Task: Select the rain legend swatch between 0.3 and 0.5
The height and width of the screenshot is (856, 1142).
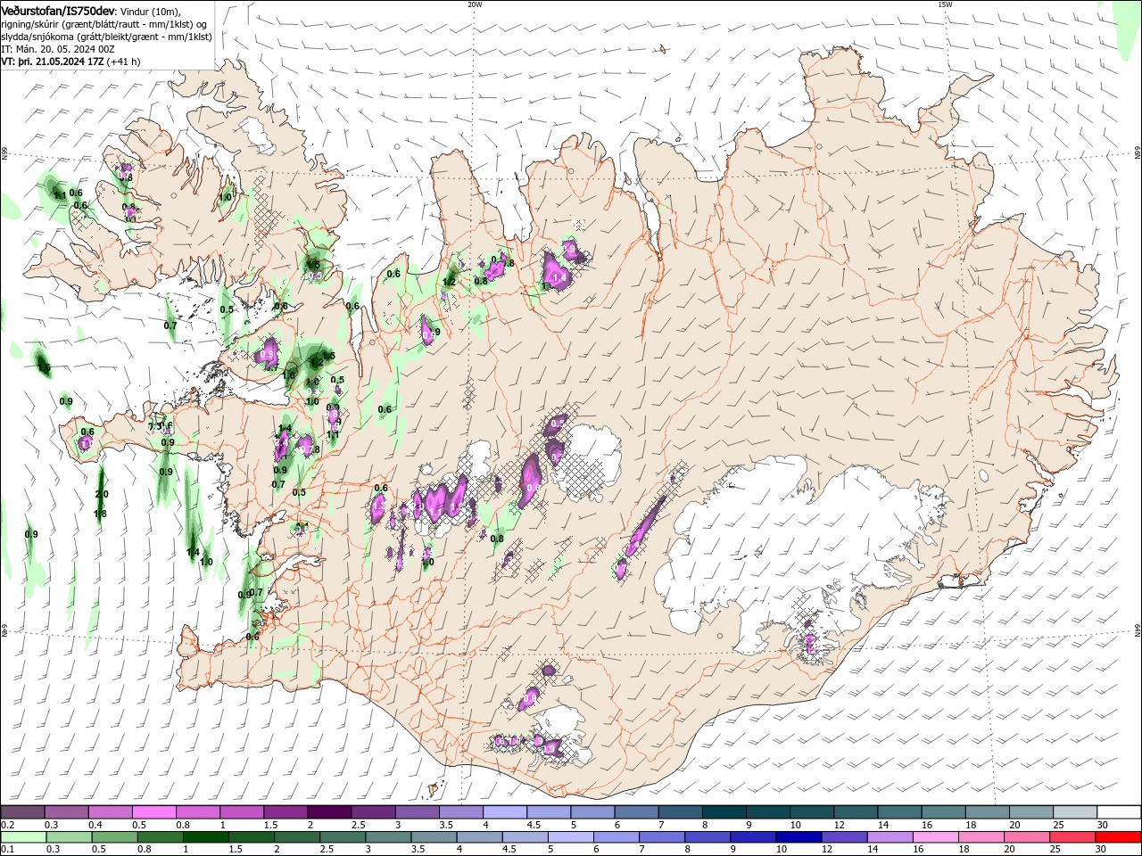Action: [69, 837]
